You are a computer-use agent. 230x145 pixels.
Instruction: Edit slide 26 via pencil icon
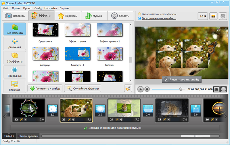212,120
